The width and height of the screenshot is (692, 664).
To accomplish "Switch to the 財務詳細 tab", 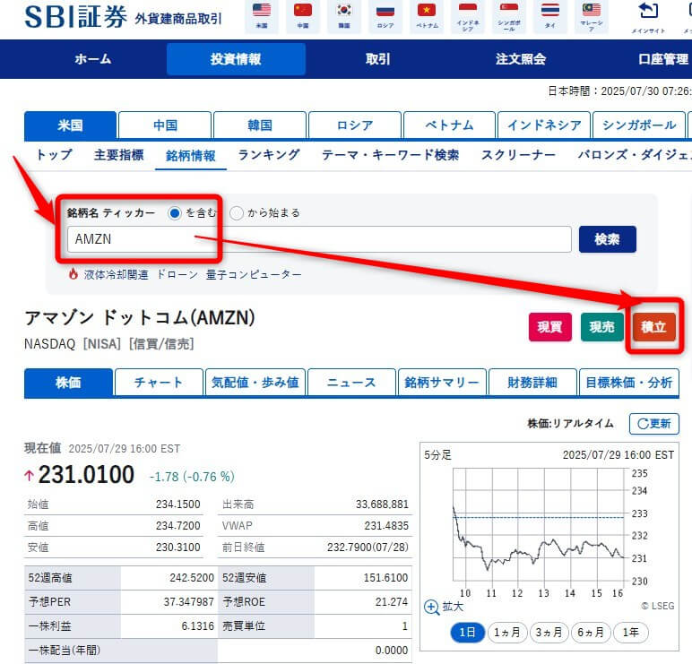I will coord(532,383).
